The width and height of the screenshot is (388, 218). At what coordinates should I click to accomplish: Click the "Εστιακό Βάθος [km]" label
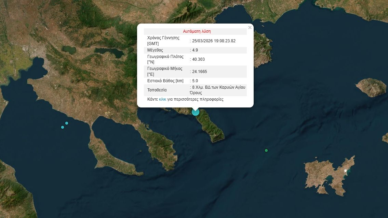(165, 81)
